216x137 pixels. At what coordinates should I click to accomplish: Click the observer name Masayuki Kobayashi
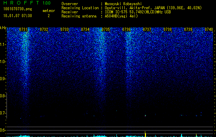pyautogui.click(x=123, y=4)
